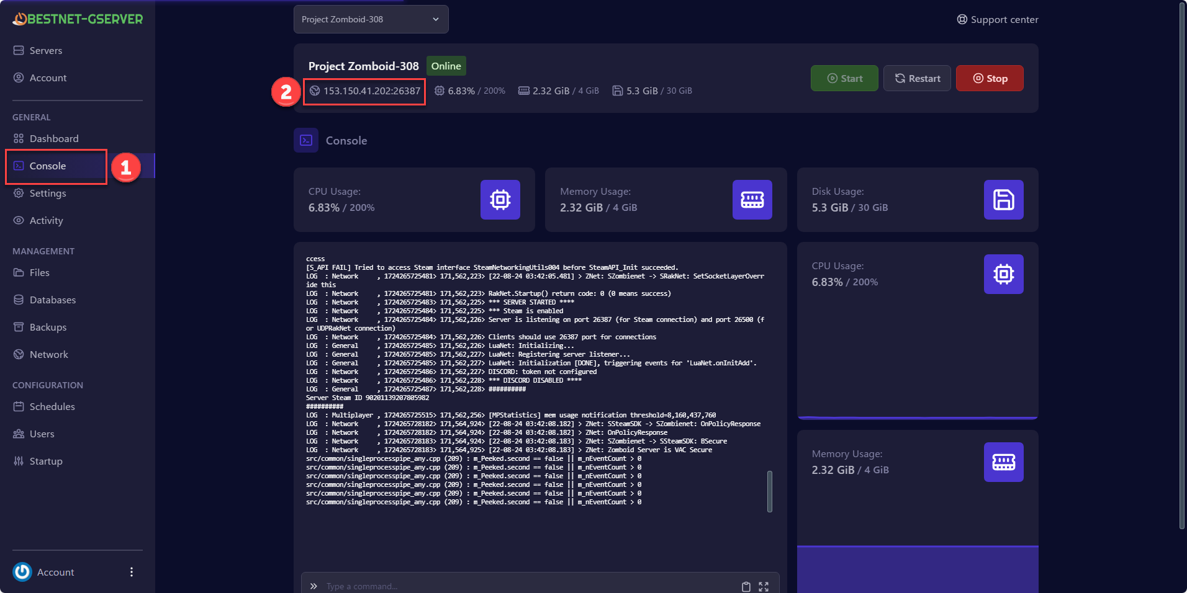Image resolution: width=1187 pixels, height=593 pixels.
Task: Click the CPU chip icon in top CPU card
Action: pyautogui.click(x=500, y=200)
